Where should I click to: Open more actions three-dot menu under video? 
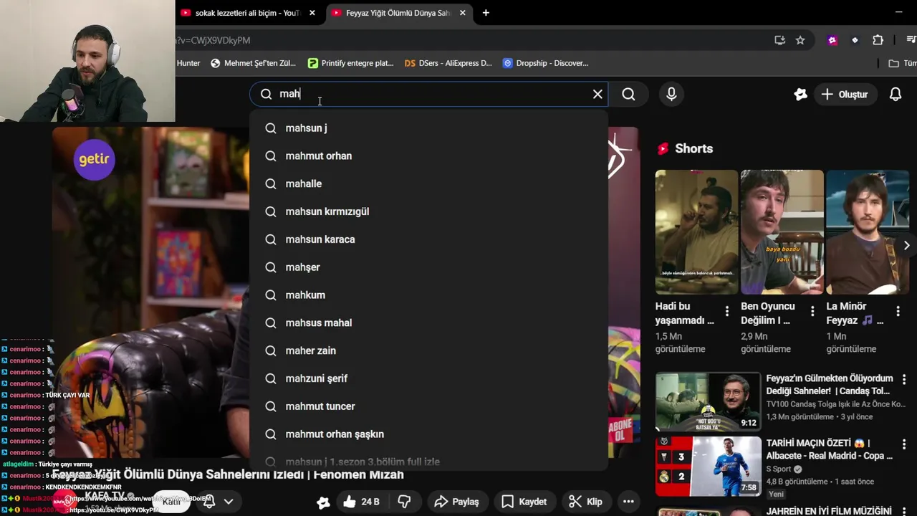click(x=628, y=502)
